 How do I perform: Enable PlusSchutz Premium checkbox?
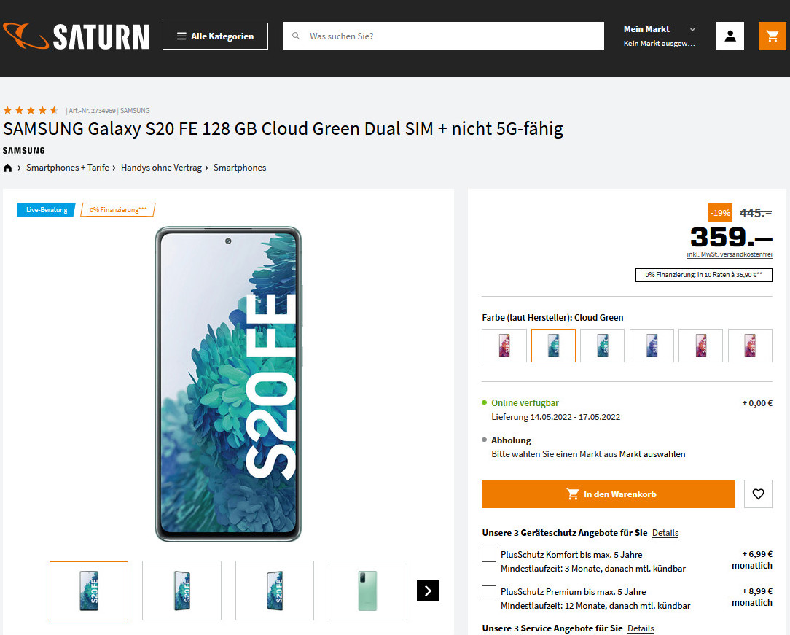tap(489, 592)
